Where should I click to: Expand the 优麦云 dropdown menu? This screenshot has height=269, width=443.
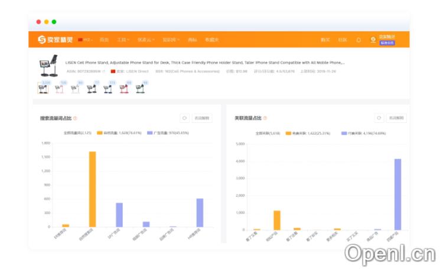(146, 40)
